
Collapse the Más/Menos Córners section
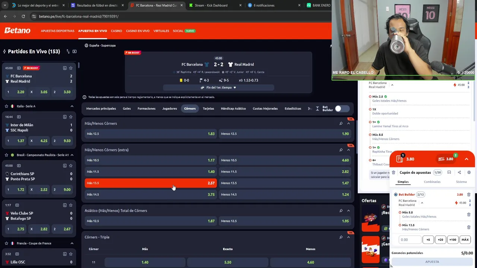tap(348, 123)
